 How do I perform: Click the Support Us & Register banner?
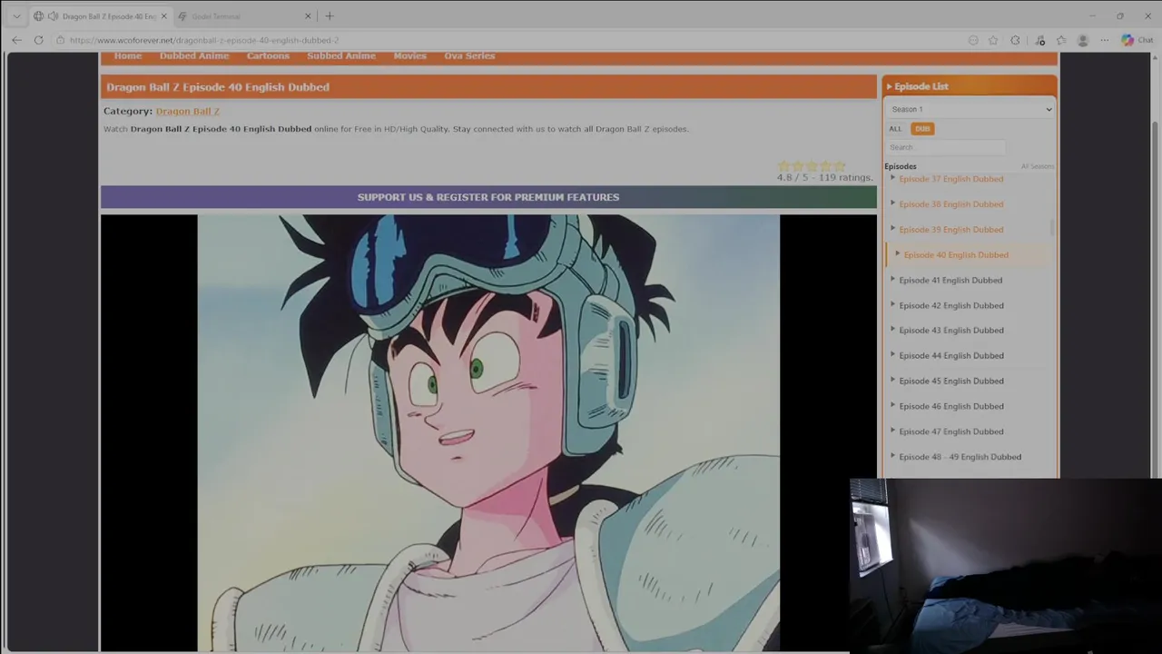click(488, 197)
